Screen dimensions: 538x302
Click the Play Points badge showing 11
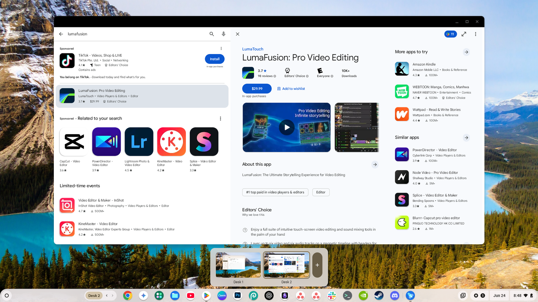[450, 34]
